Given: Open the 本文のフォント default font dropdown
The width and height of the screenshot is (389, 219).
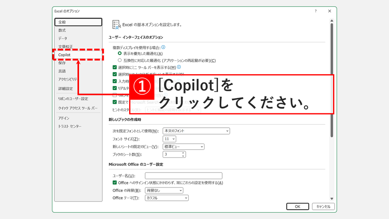Looking at the screenshot, I should point(196,131).
